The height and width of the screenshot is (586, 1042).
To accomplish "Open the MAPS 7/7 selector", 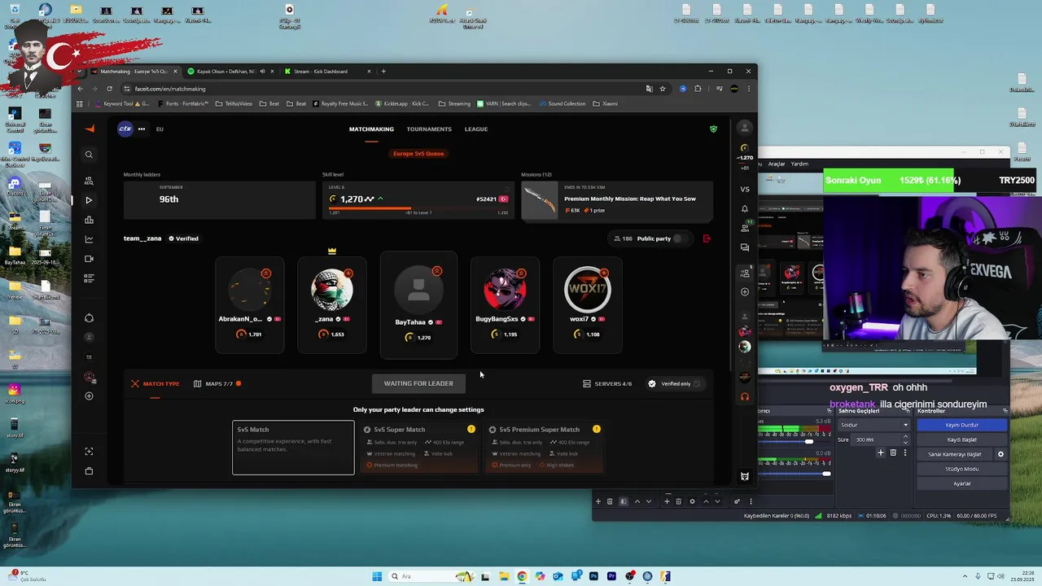I will (x=217, y=383).
